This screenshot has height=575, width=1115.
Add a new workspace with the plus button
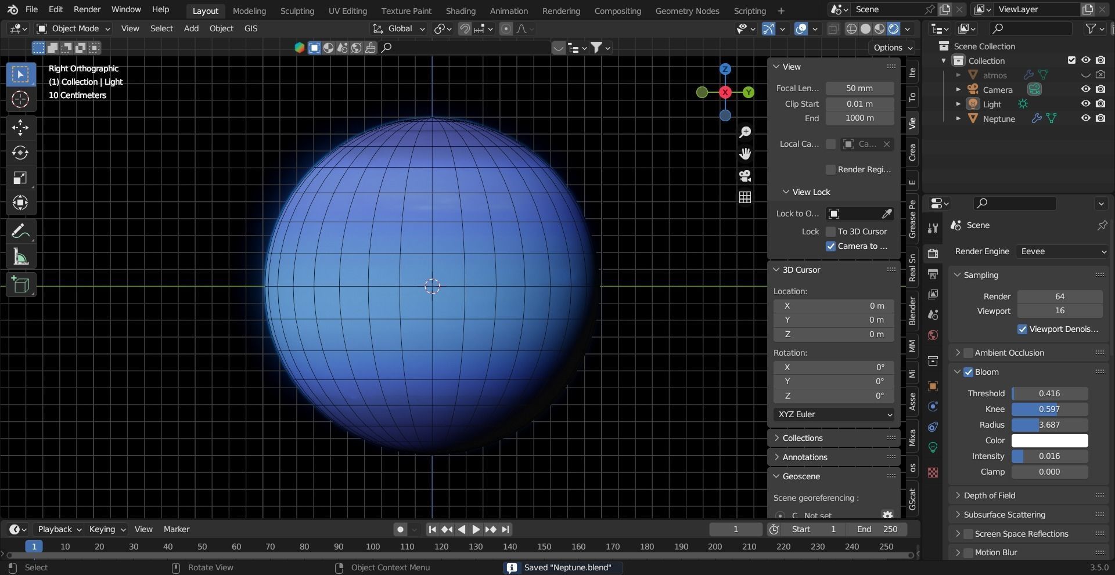(x=780, y=10)
